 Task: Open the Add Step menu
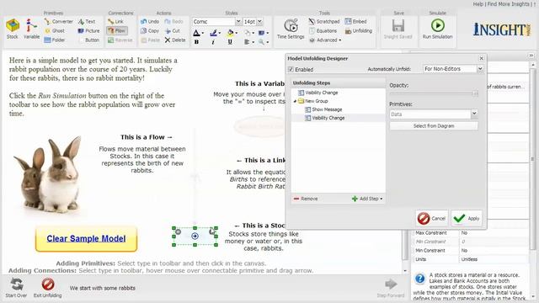[x=367, y=199]
